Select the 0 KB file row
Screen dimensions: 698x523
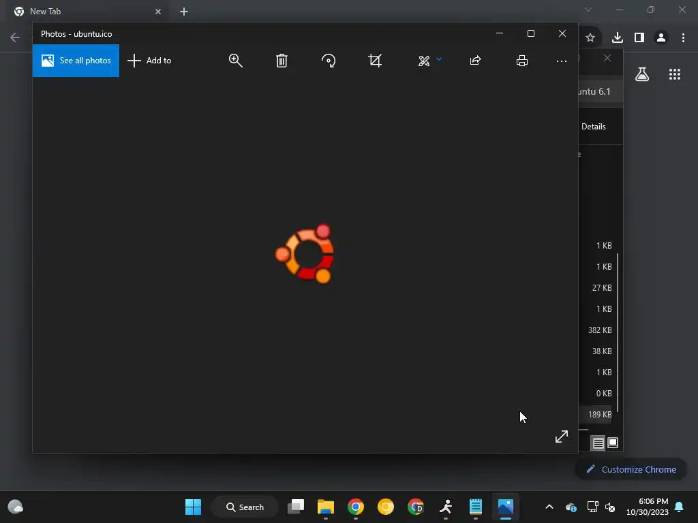(595, 393)
